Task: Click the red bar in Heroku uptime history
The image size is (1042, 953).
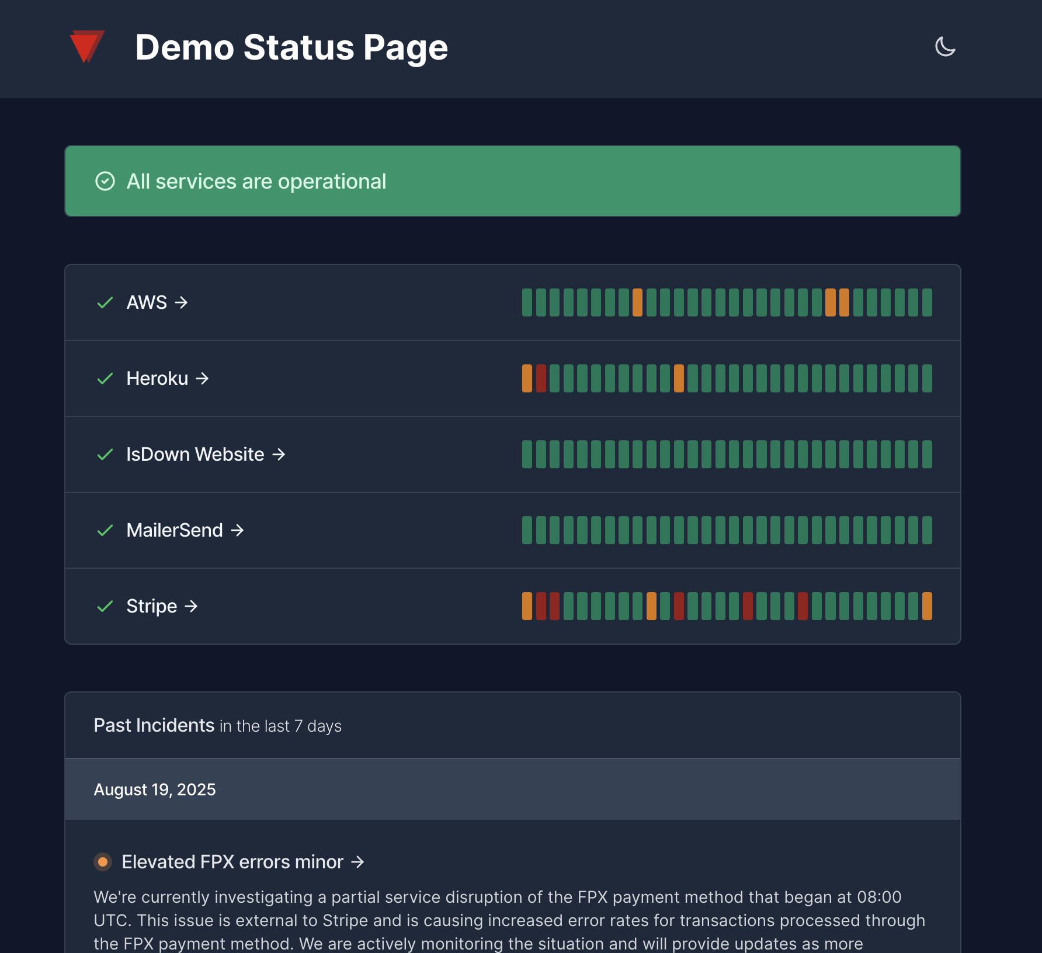Action: 541,378
